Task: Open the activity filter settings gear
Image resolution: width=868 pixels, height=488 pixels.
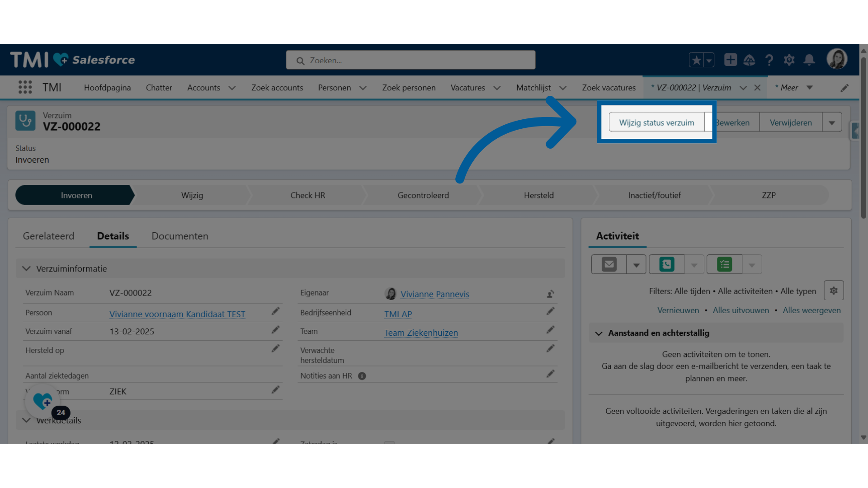Action: 834,291
